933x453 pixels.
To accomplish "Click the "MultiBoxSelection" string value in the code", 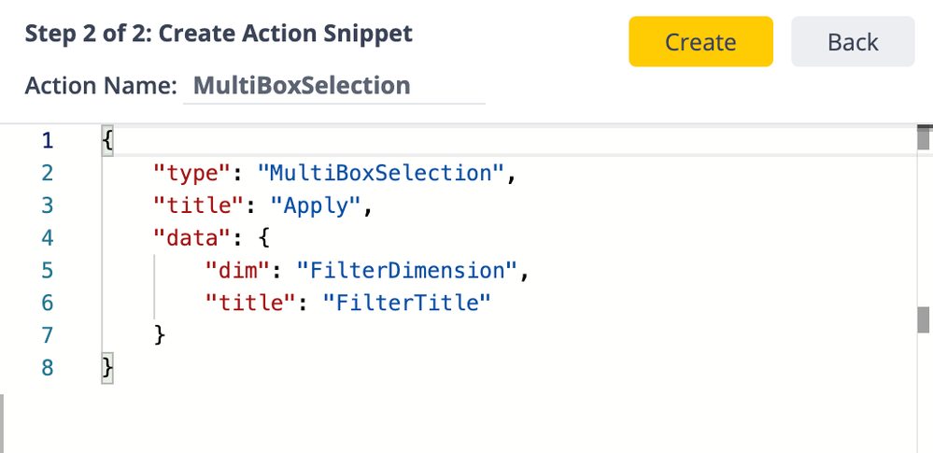I will [x=387, y=174].
